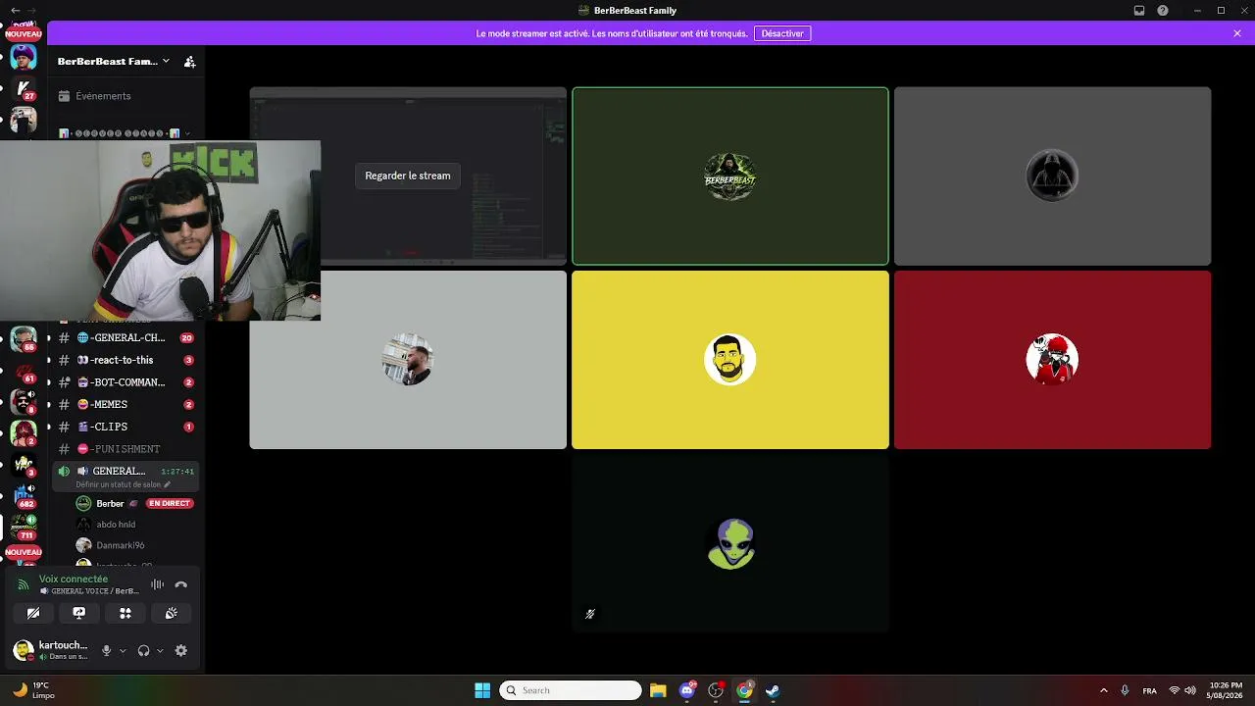The width and height of the screenshot is (1255, 706).
Task: Click Regarder le stream button
Action: point(408,176)
